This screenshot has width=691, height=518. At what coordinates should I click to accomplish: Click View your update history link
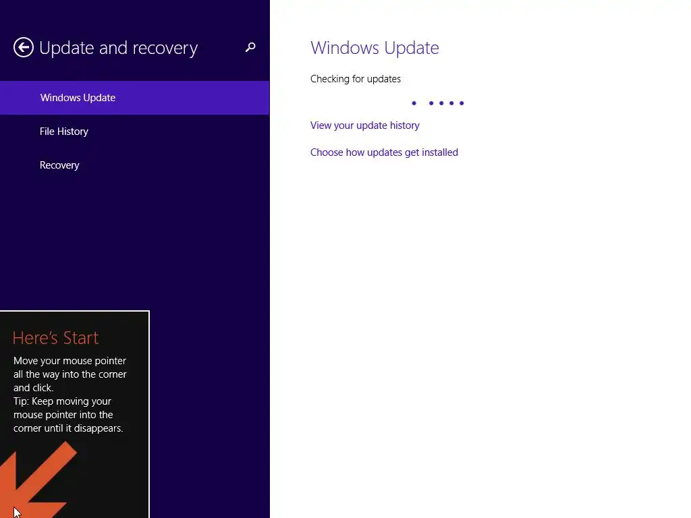pyautogui.click(x=365, y=125)
